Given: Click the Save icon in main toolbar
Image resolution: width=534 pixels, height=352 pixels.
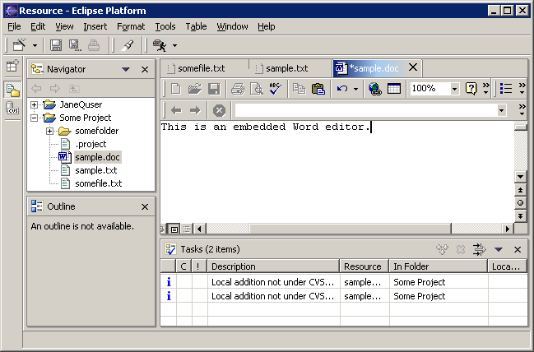Looking at the screenshot, I should point(56,45).
